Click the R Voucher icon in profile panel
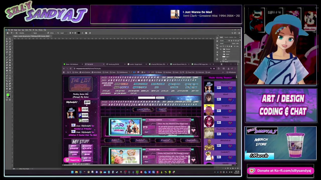This screenshot has width=321, height=180. pyautogui.click(x=83, y=120)
